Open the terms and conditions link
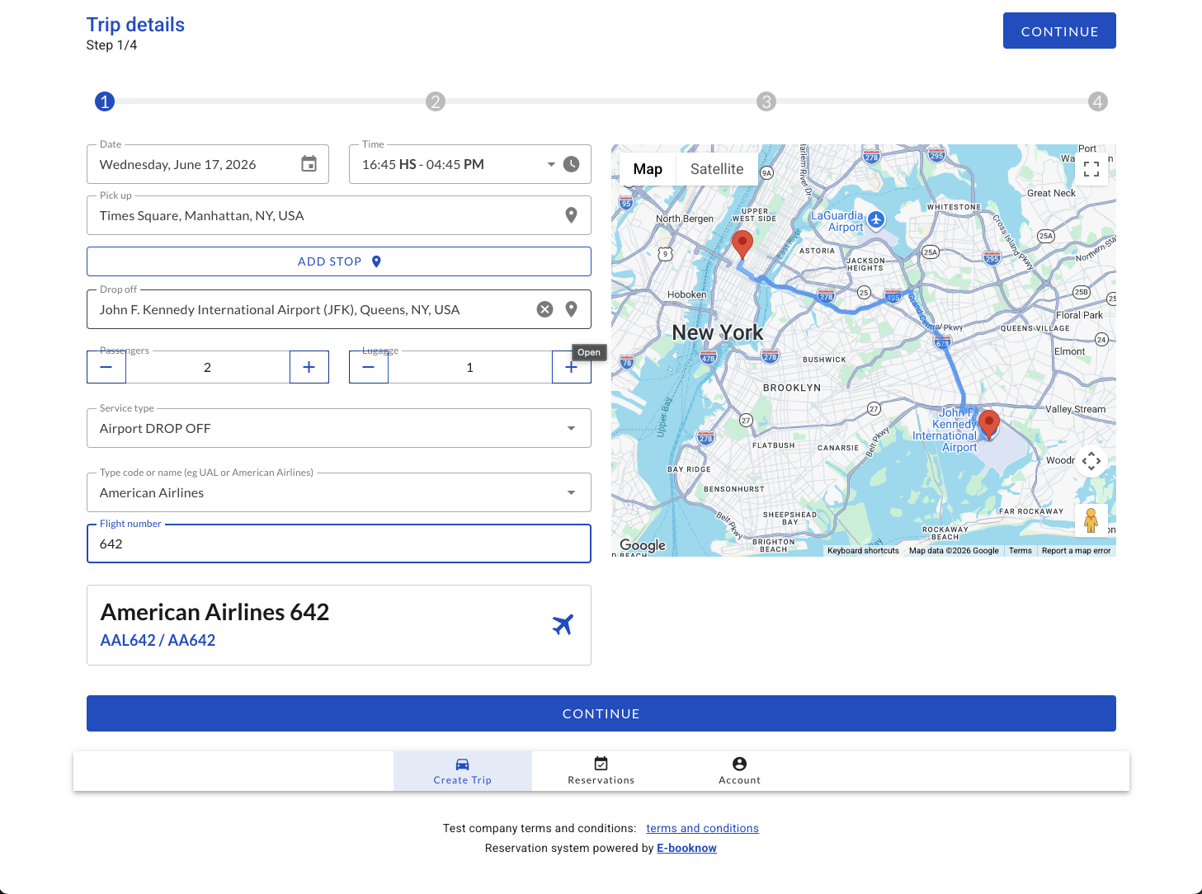1202x894 pixels. click(x=702, y=828)
